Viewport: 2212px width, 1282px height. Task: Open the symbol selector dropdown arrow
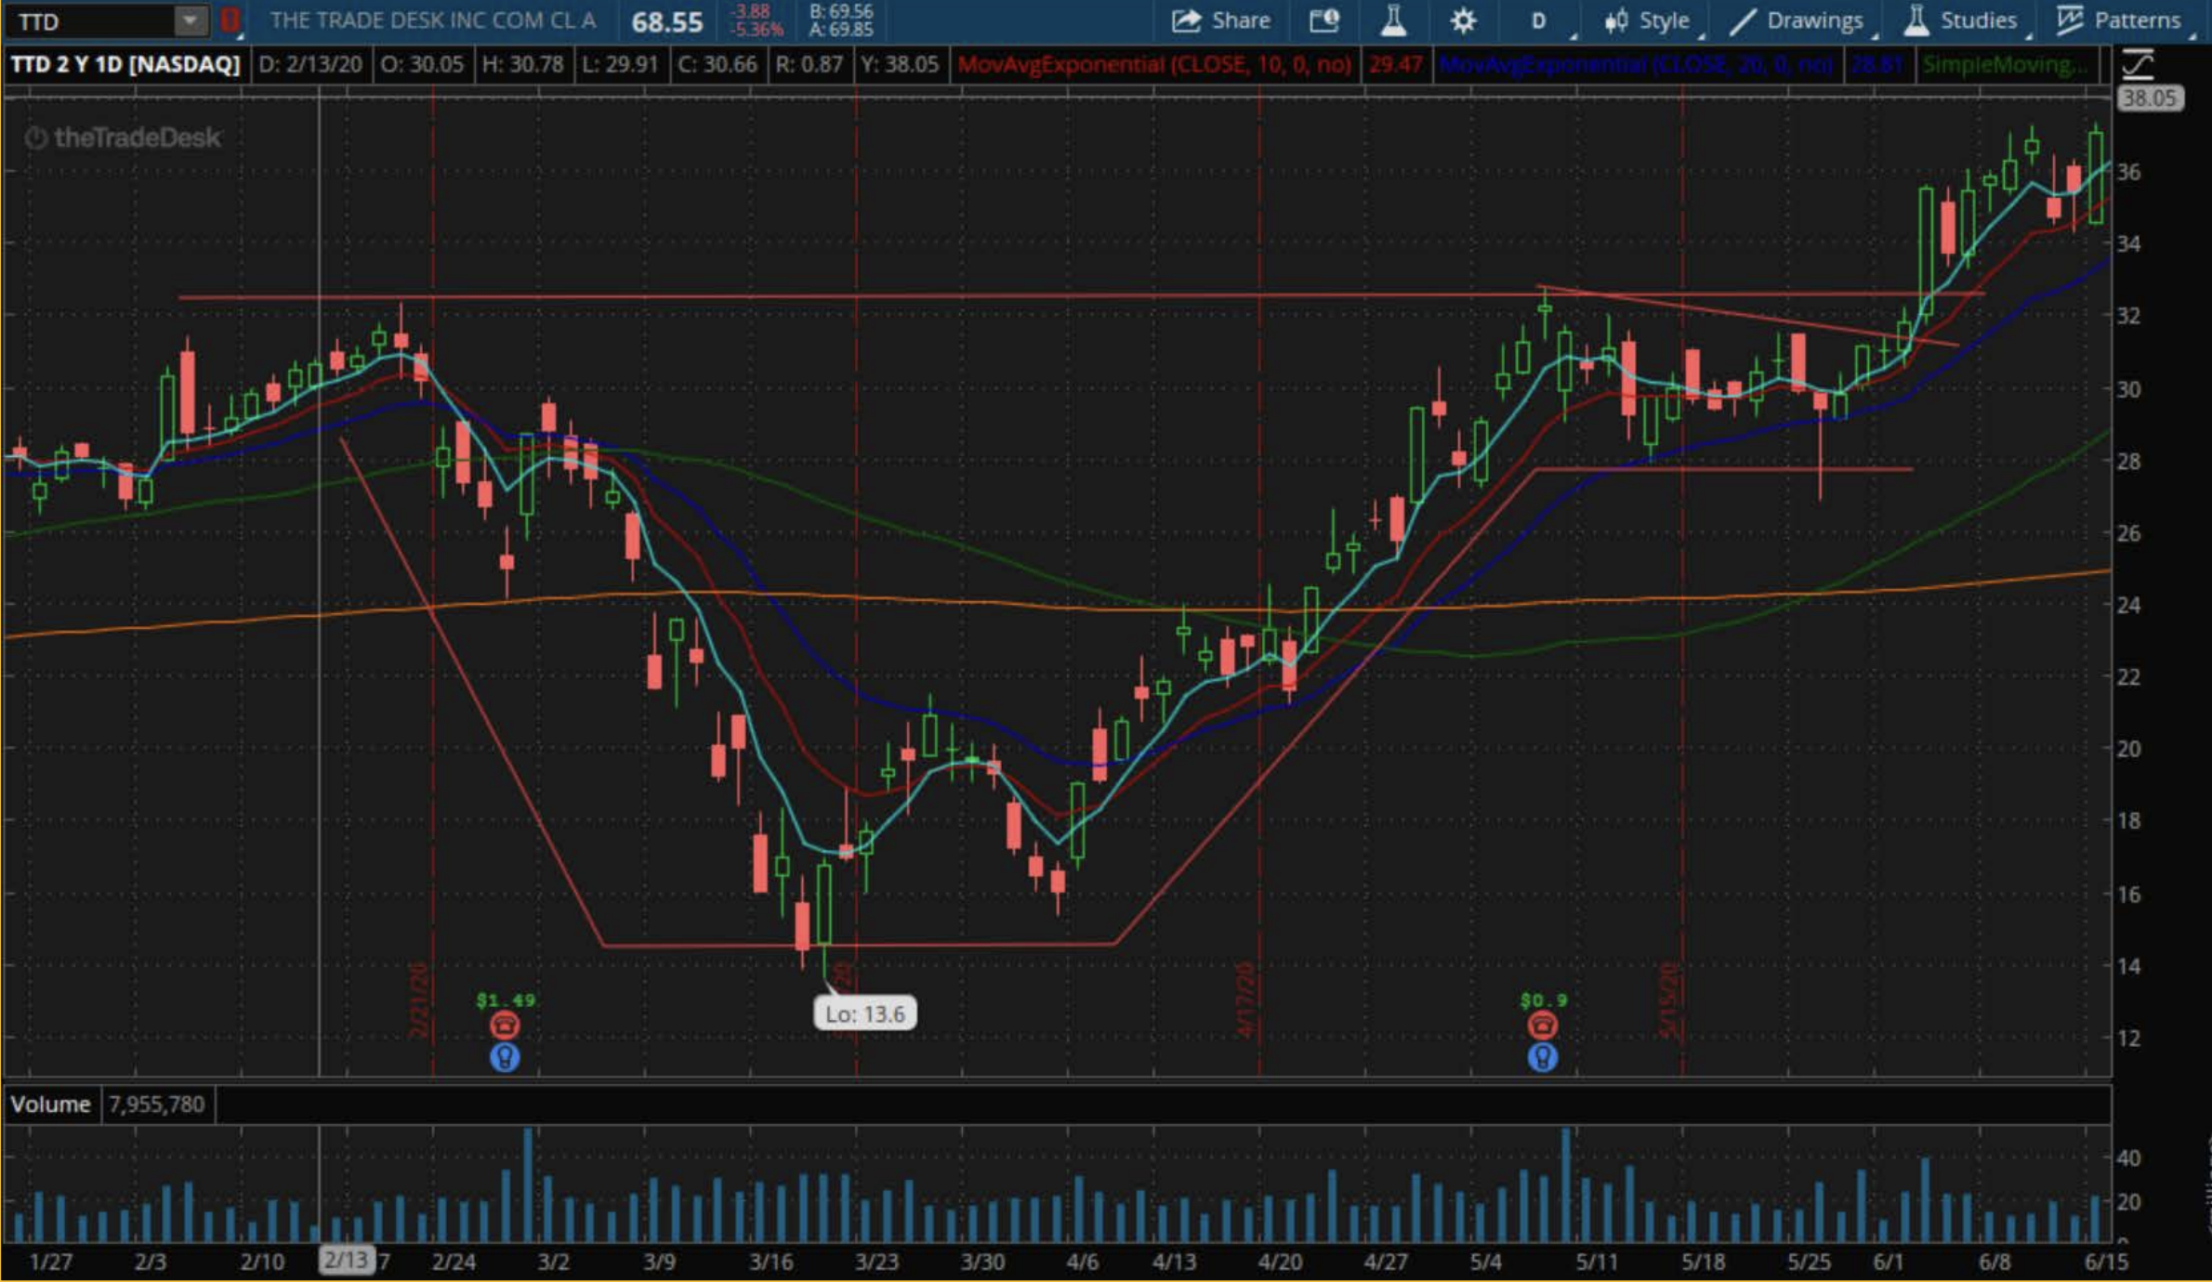pos(191,20)
